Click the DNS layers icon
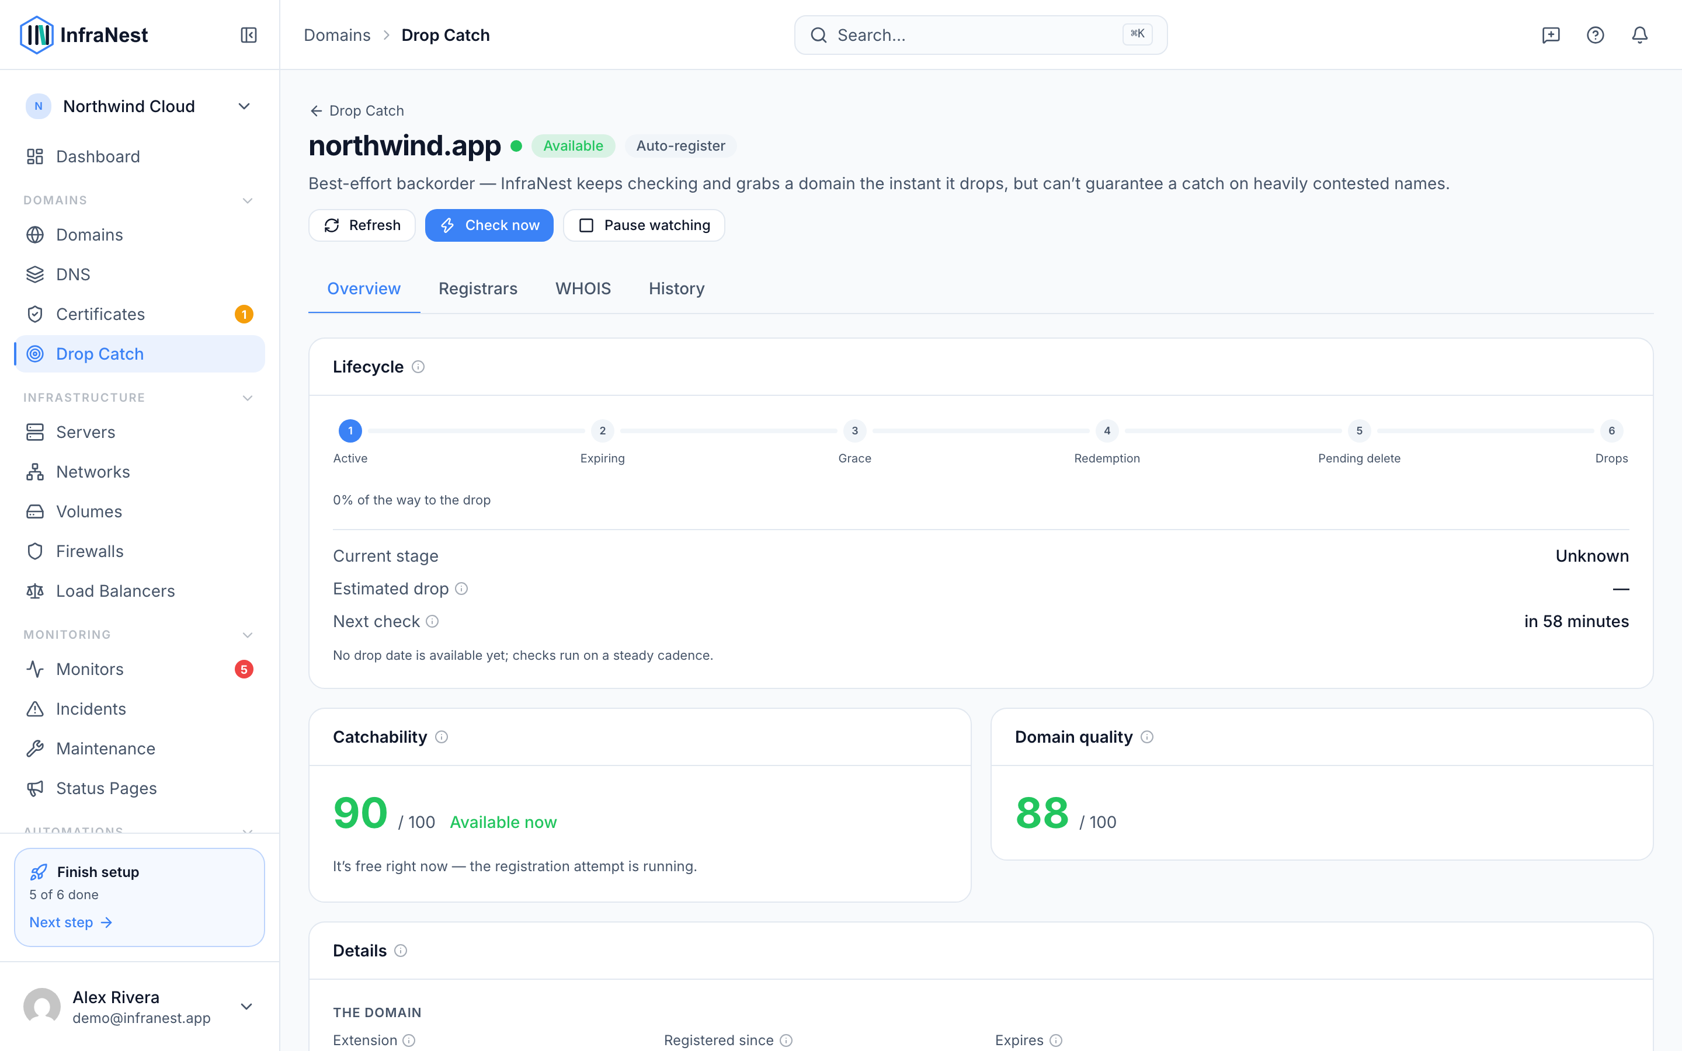 coord(35,274)
